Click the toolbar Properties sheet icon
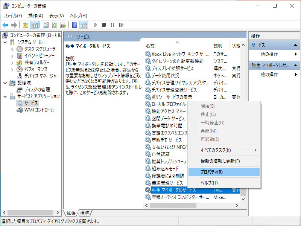 (x=46, y=25)
